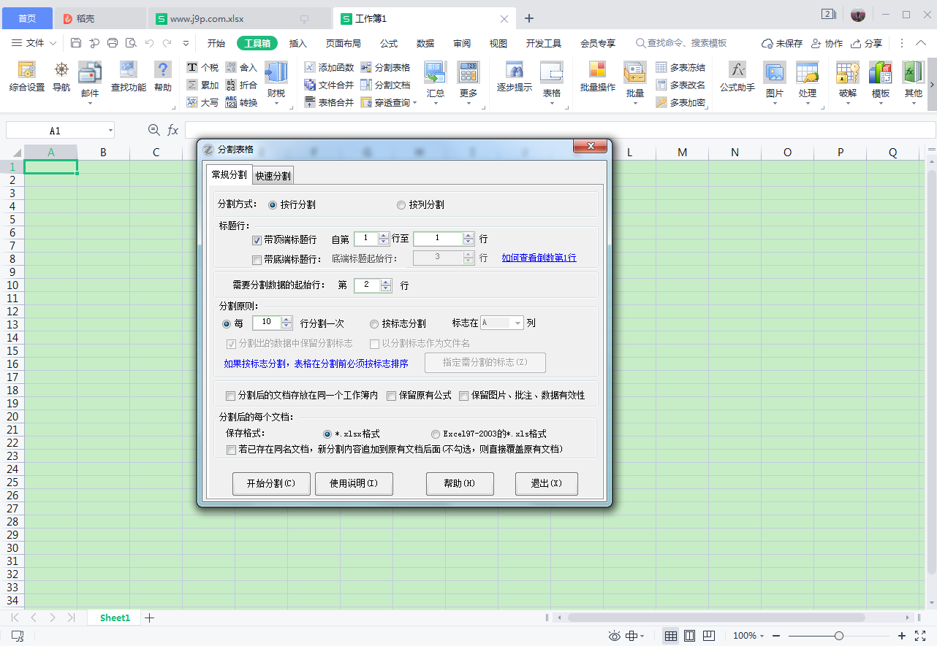
Task: Click 文件合并 in the ribbon
Action: [x=329, y=85]
